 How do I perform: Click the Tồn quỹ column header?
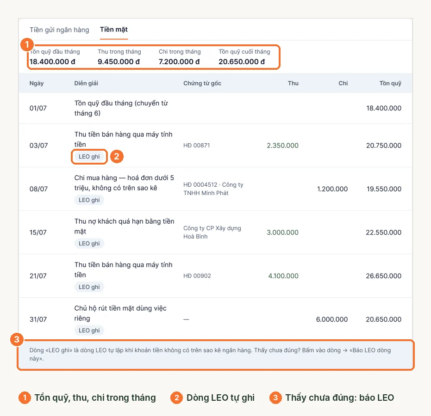390,83
